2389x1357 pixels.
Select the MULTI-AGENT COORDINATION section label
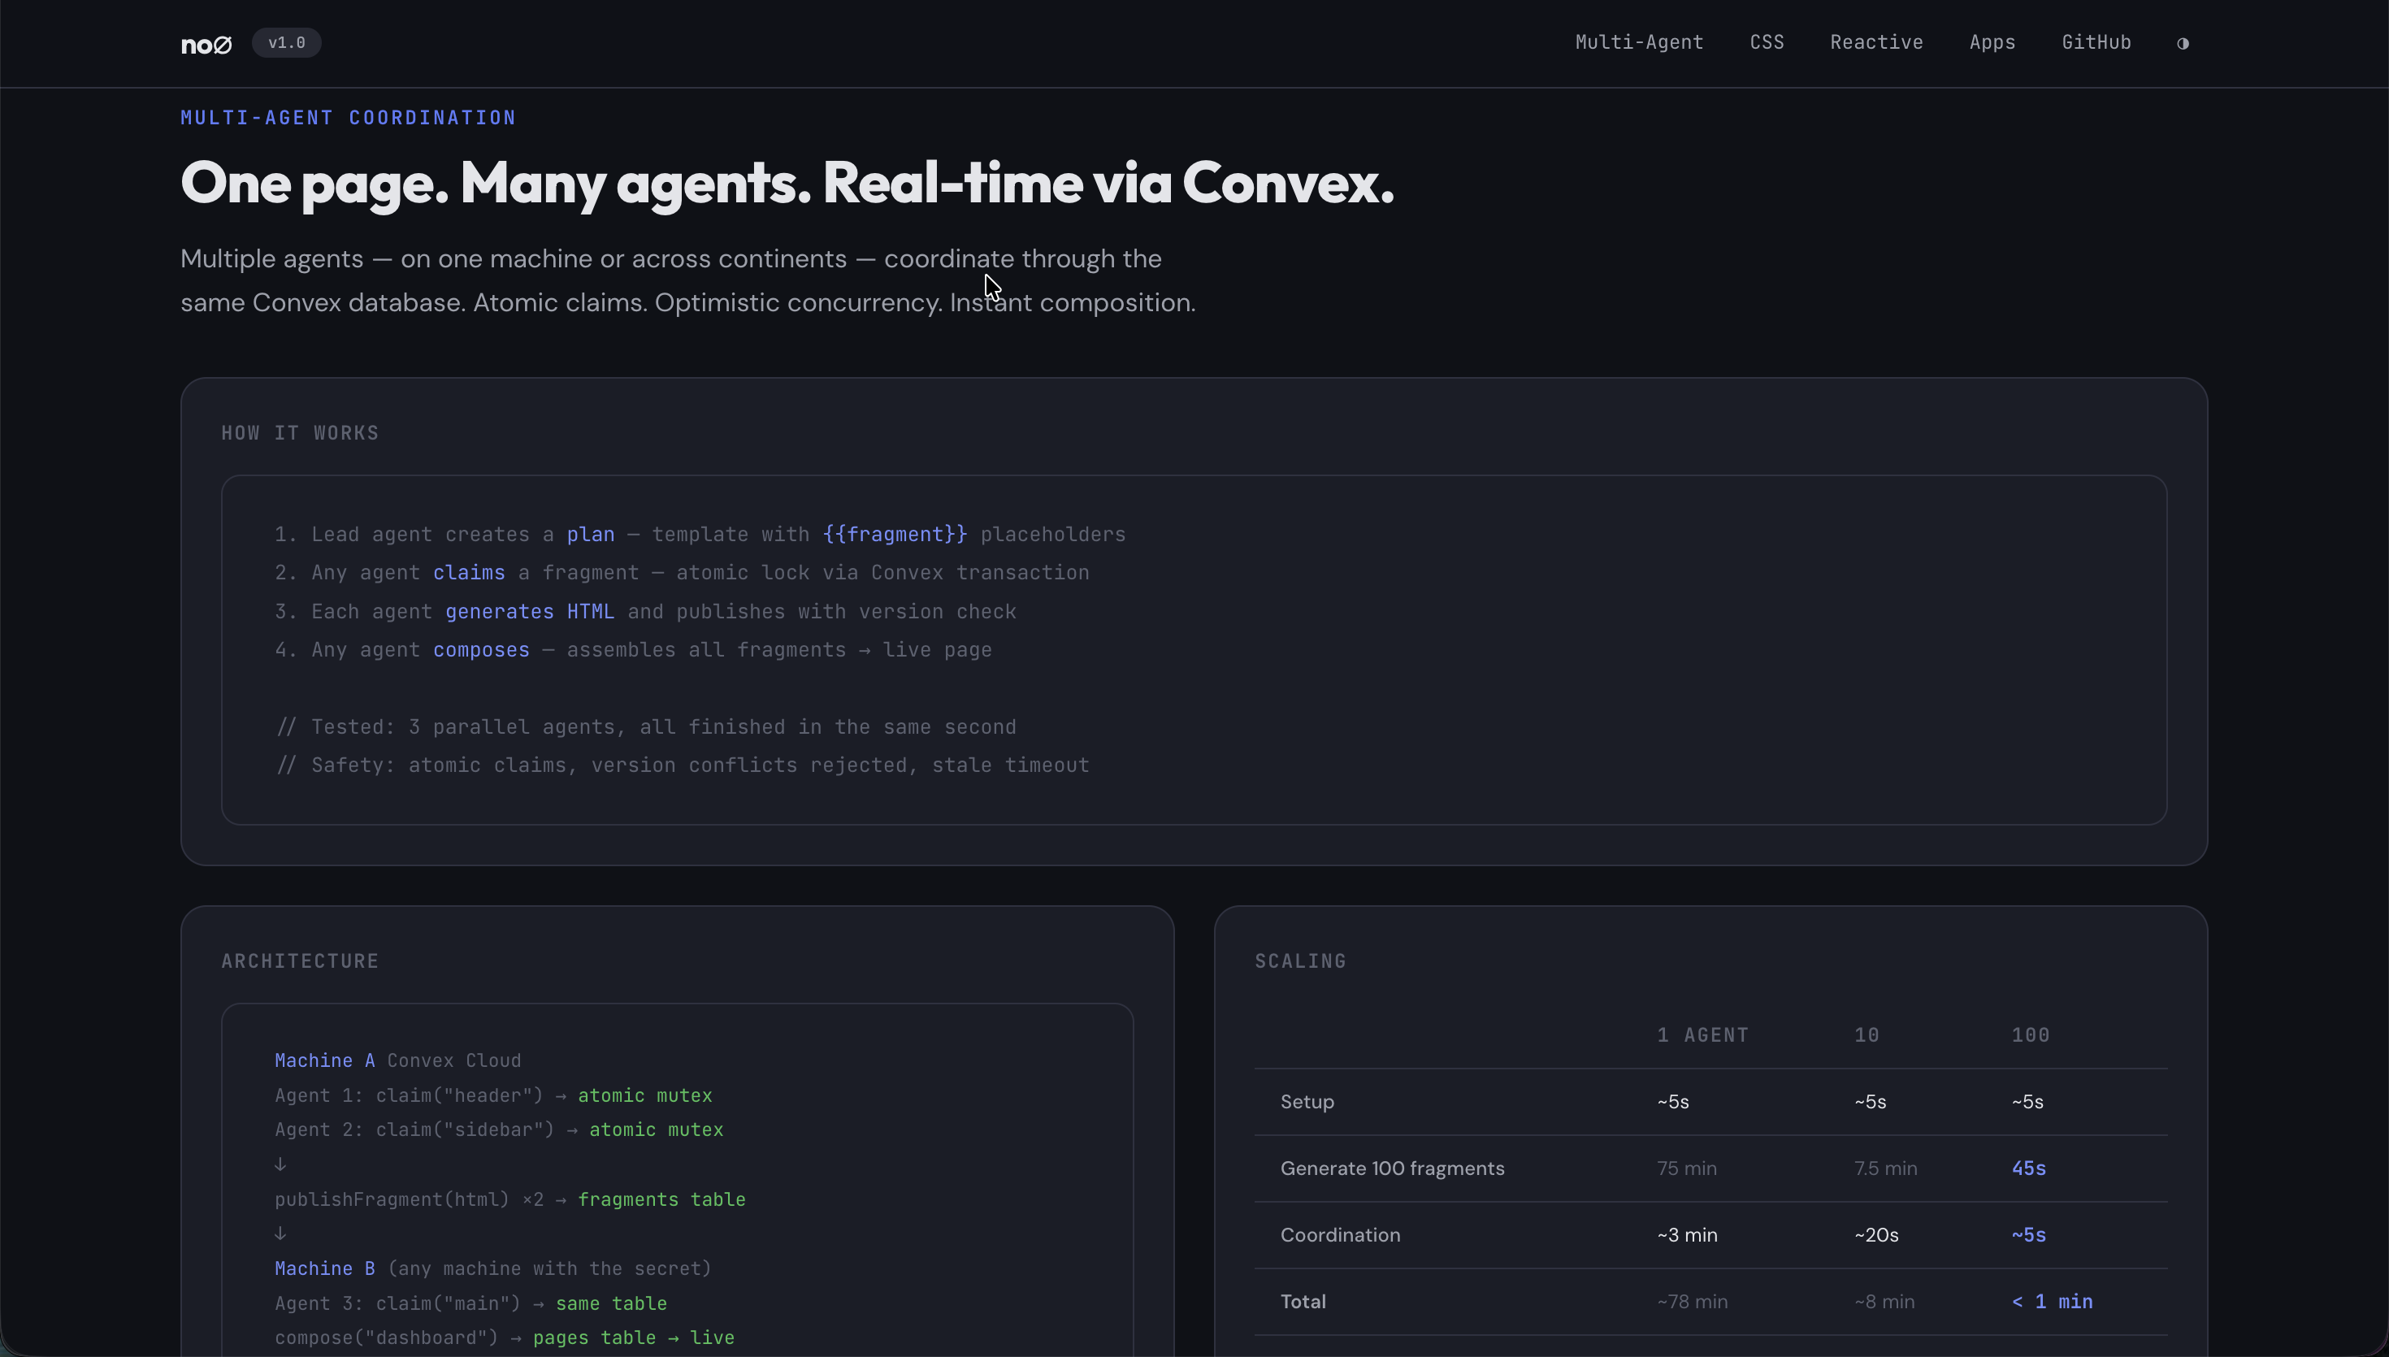click(x=349, y=118)
